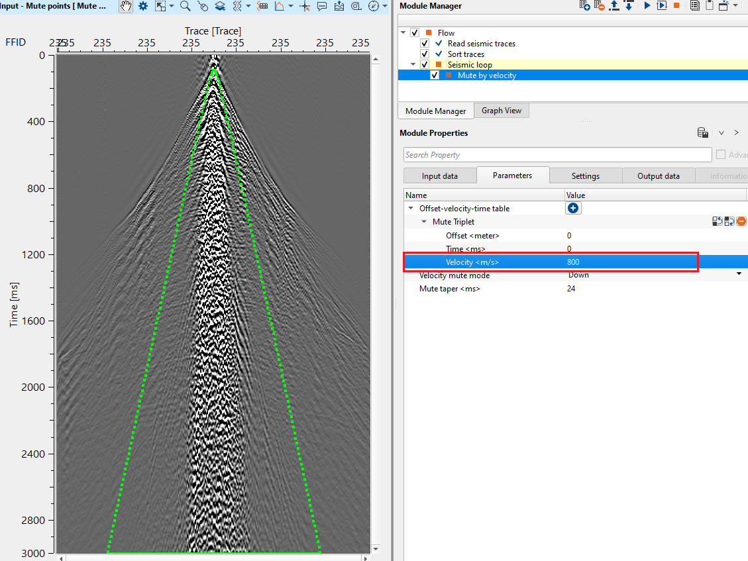Run the flow with play button
The image size is (748, 561).
[x=647, y=6]
